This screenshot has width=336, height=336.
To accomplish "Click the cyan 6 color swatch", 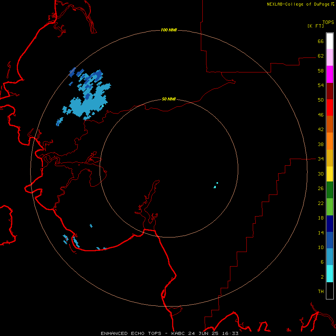I will pos(330,274).
